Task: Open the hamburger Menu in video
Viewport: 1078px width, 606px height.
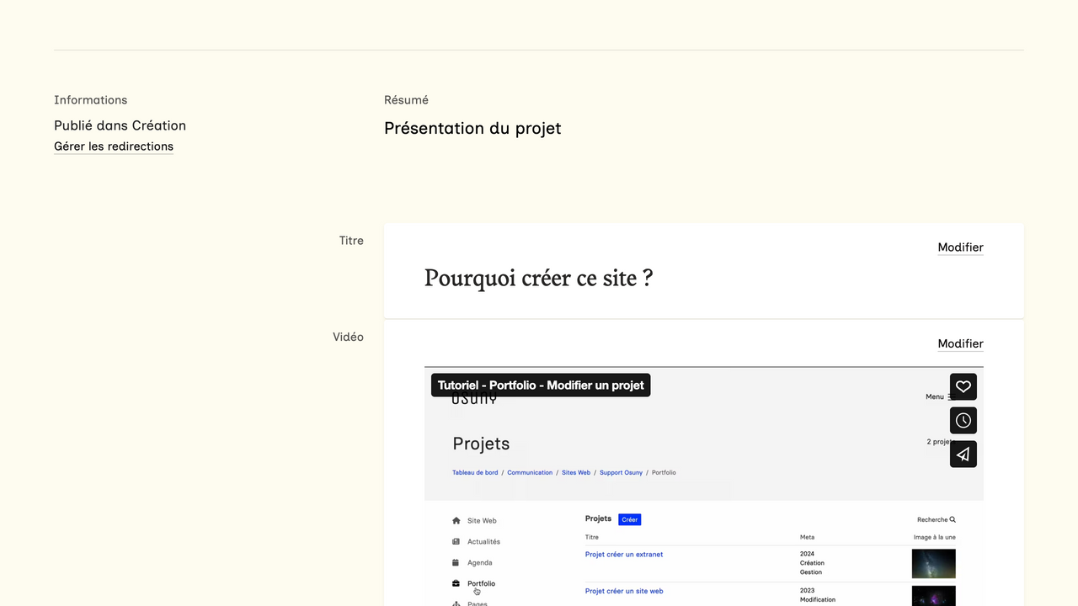Action: (951, 397)
